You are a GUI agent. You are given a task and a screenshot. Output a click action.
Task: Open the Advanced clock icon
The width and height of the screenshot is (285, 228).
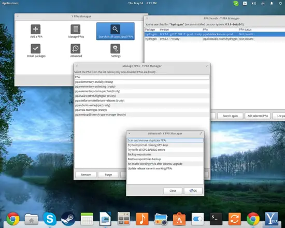tap(76, 49)
